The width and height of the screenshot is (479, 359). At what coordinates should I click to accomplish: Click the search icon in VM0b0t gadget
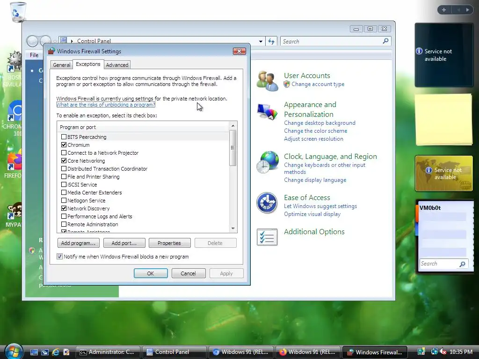tap(463, 264)
